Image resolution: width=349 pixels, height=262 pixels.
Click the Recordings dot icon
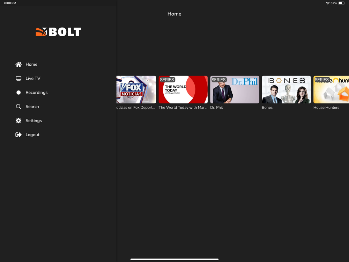tap(18, 93)
